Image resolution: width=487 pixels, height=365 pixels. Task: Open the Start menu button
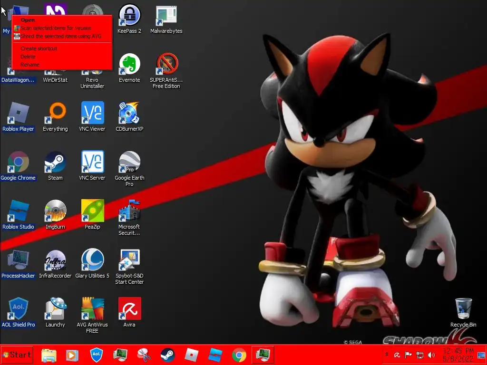pyautogui.click(x=17, y=355)
